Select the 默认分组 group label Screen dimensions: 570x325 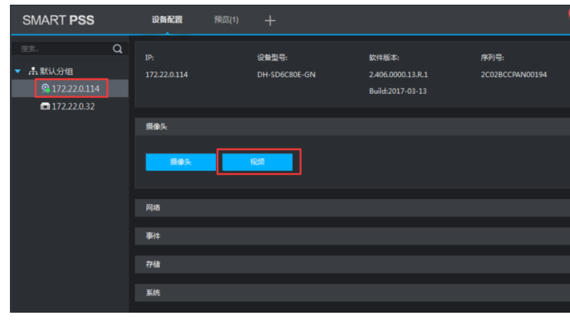tap(56, 71)
